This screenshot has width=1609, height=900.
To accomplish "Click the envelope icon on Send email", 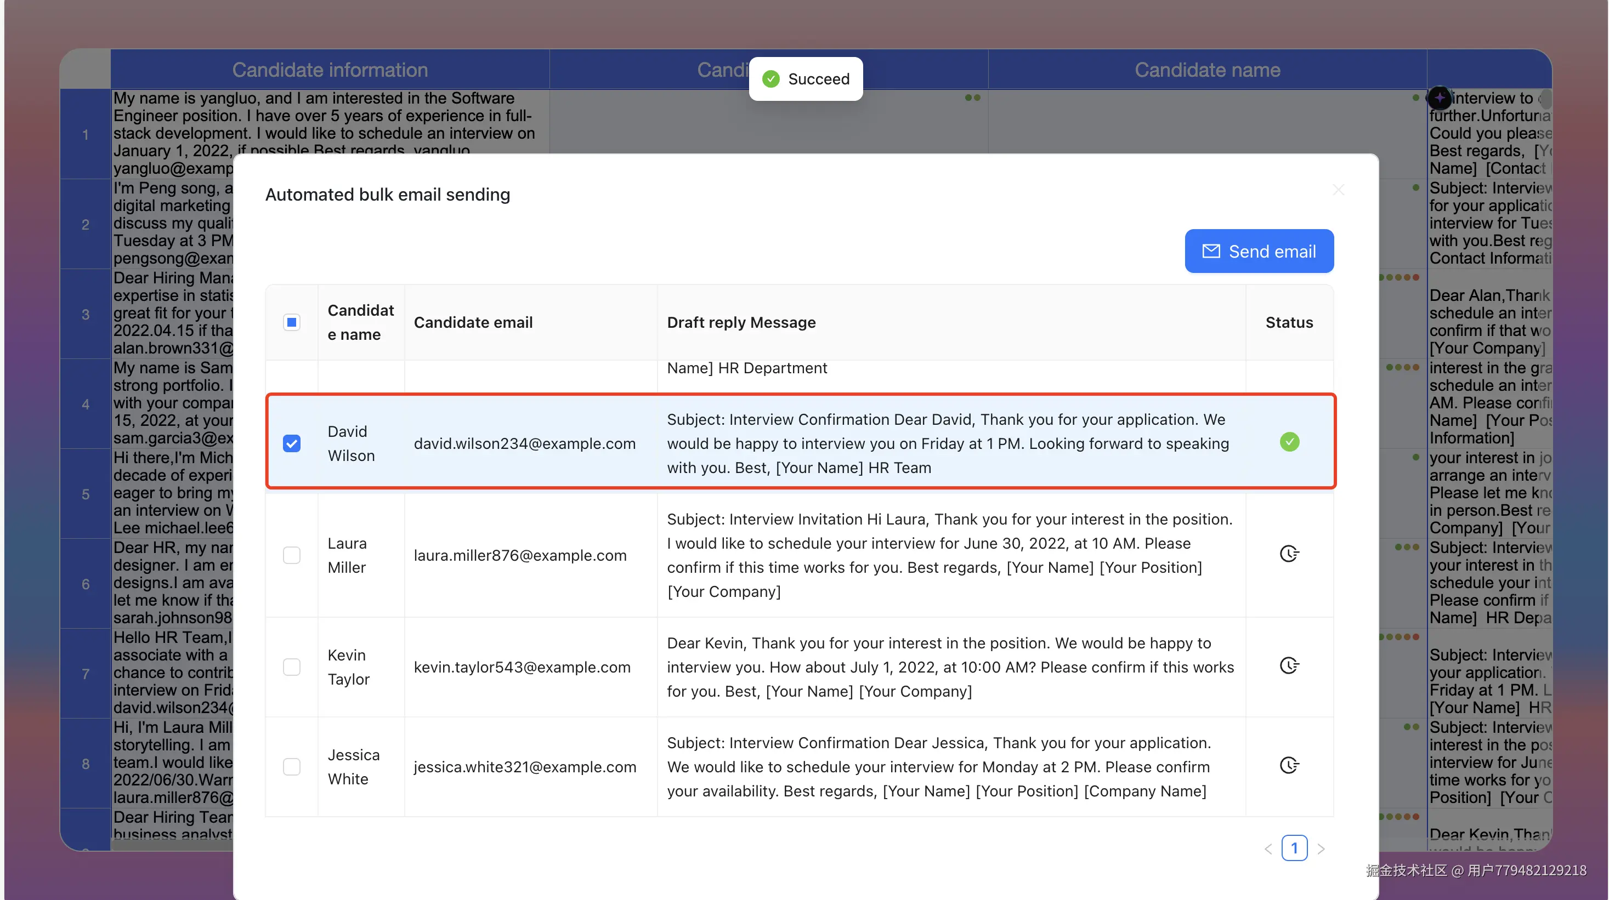I will point(1211,251).
